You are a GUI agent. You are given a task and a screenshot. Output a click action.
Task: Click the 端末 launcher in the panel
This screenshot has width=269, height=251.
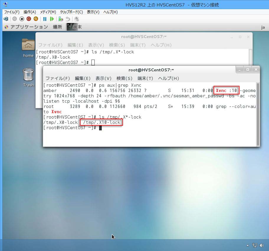74,27
